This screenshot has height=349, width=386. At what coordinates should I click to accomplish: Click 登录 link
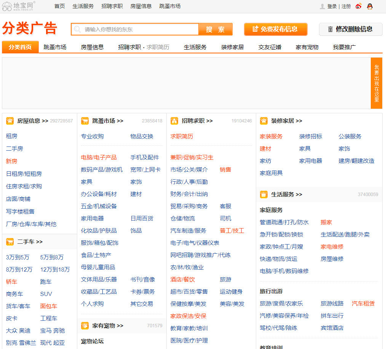tap(332, 6)
